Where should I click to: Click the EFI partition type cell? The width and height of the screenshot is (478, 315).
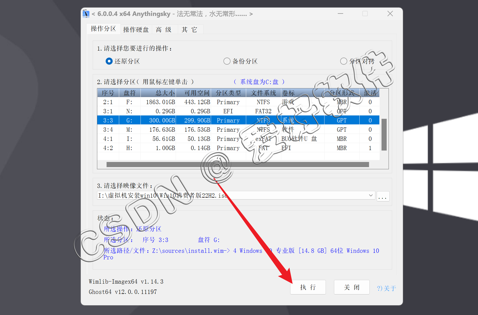tap(228, 111)
